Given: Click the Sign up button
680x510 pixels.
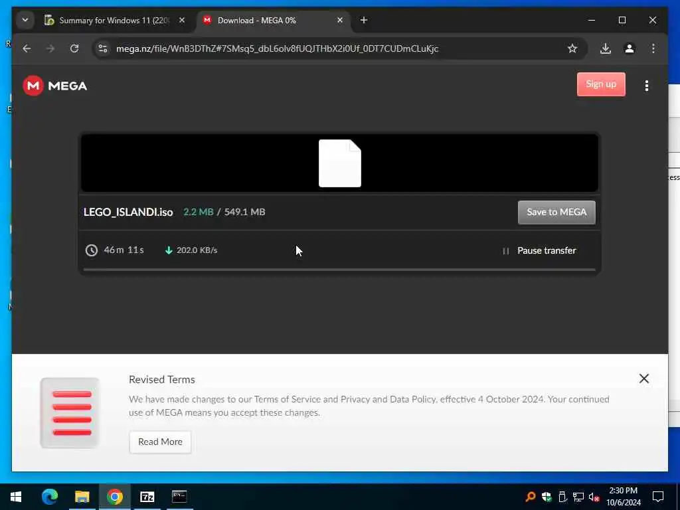Looking at the screenshot, I should point(601,84).
